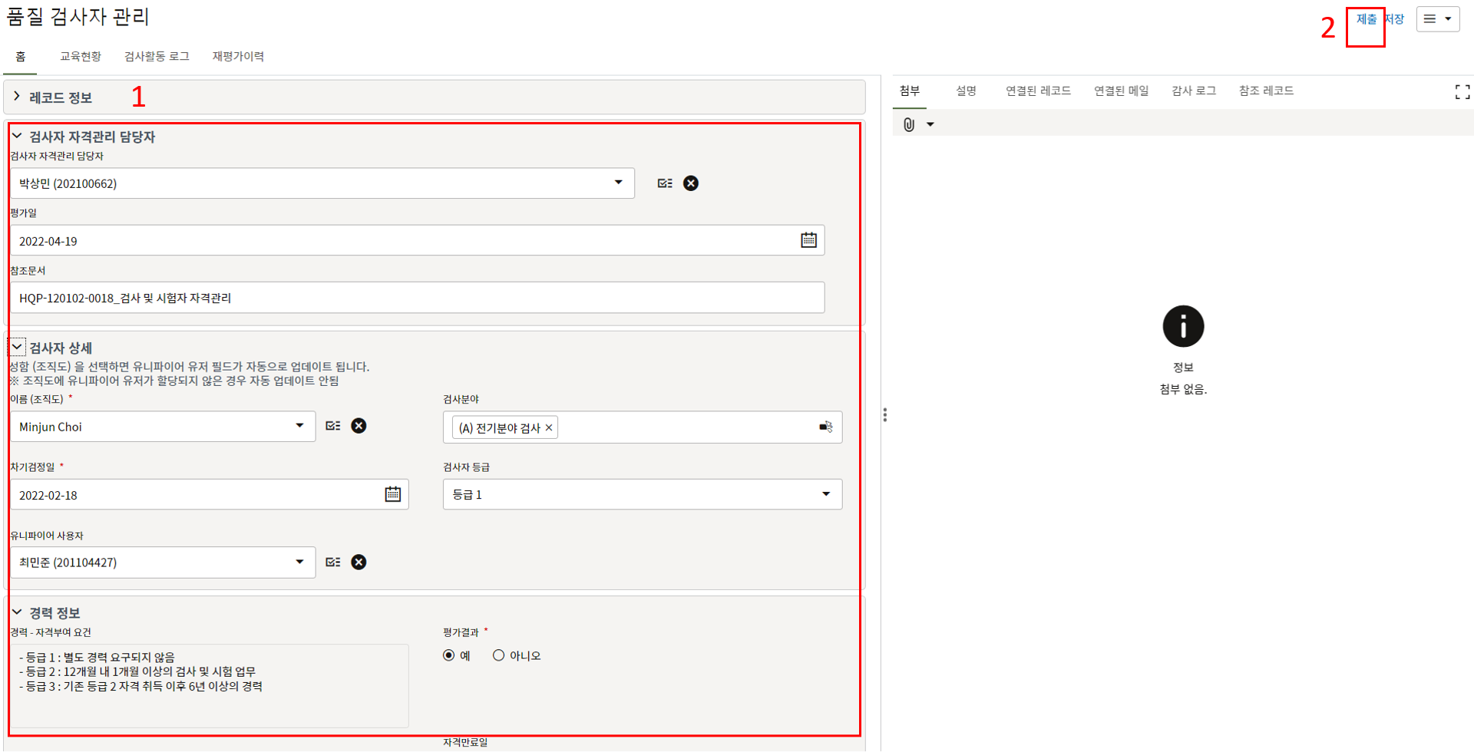Select 아니오 for 평가결과

pos(499,655)
